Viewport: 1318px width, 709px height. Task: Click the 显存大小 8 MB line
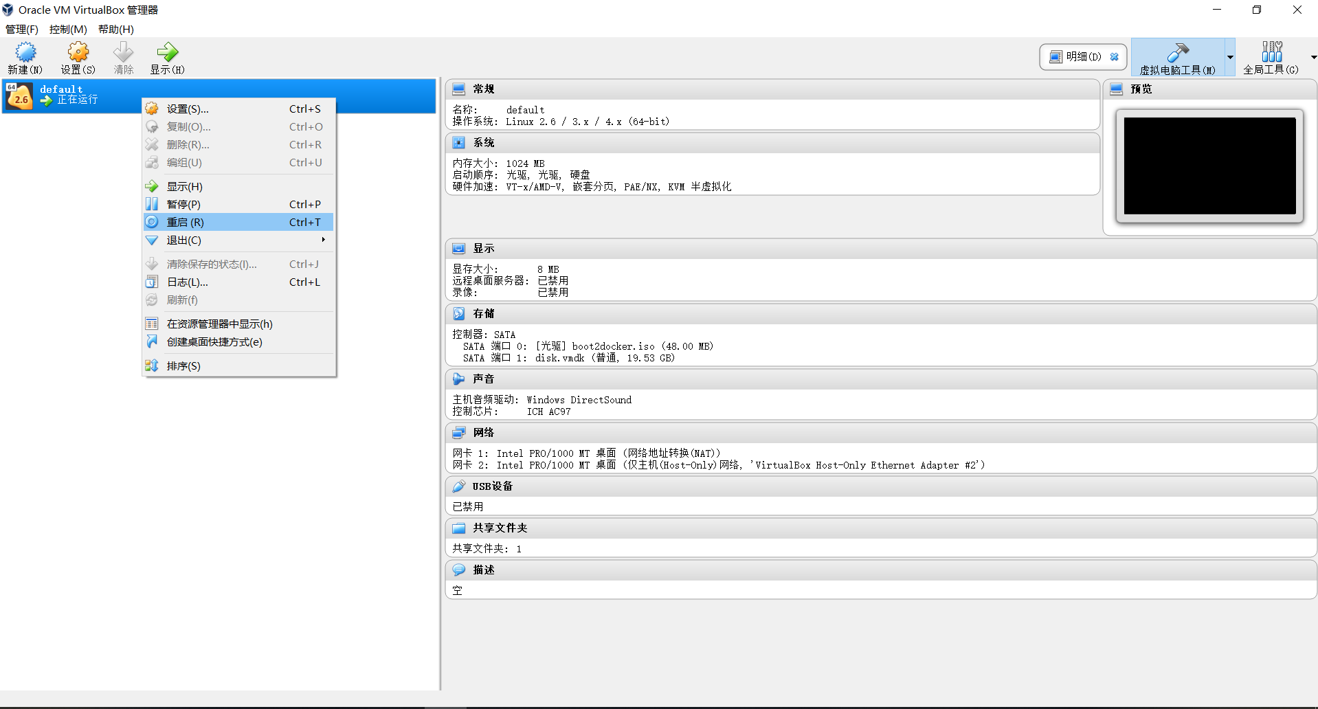tap(506, 269)
